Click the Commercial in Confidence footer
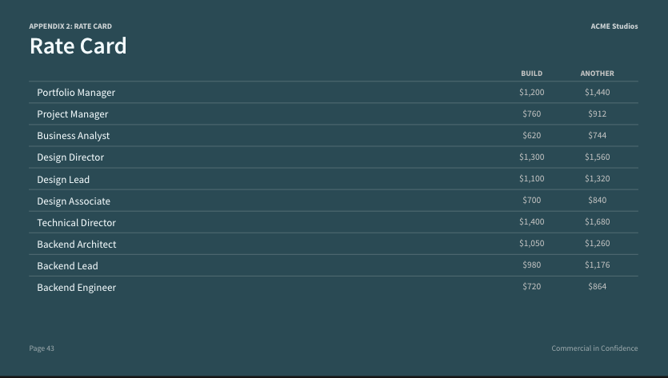 pos(594,348)
